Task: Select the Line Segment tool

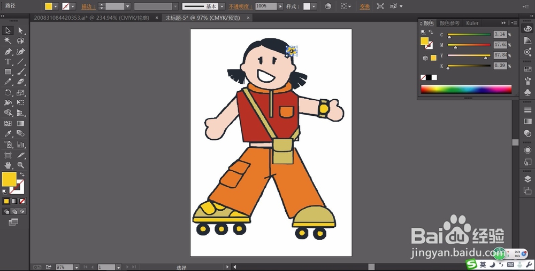Action: (20, 61)
